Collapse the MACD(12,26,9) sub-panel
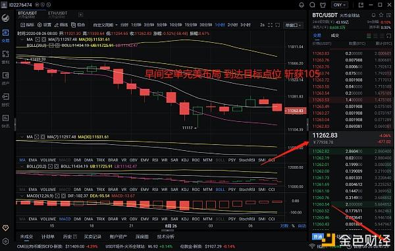 pos(22,196)
